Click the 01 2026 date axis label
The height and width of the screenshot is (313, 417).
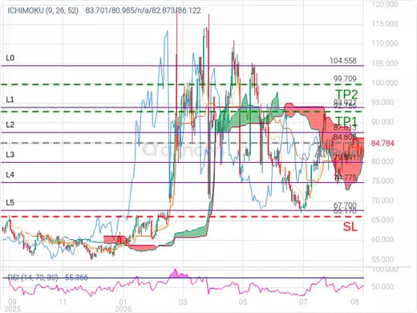[123, 306]
